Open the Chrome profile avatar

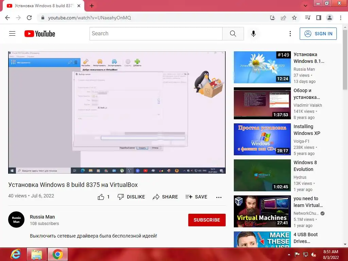coord(330,18)
